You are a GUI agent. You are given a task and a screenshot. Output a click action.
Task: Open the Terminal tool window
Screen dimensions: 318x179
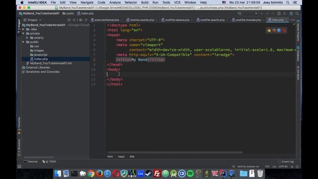point(31,162)
